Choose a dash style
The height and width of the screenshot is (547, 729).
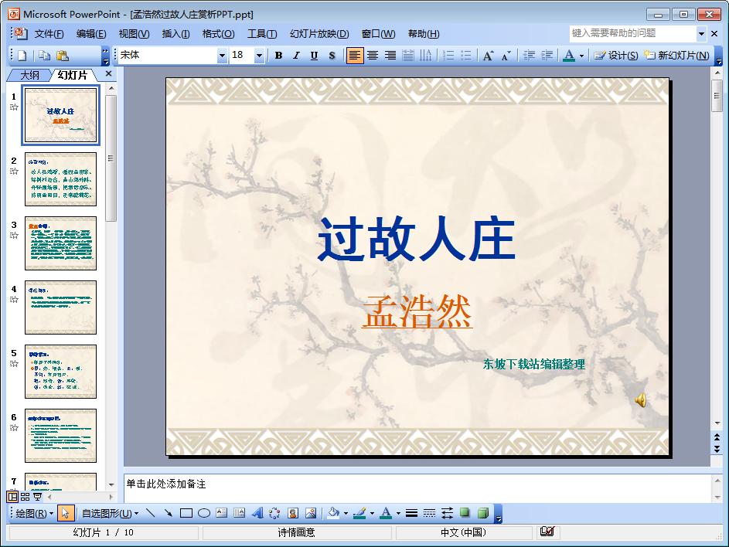(x=429, y=513)
